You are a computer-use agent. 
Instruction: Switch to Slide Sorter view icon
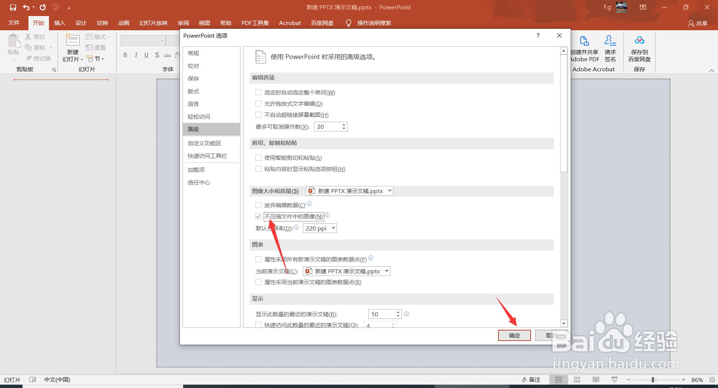577,380
